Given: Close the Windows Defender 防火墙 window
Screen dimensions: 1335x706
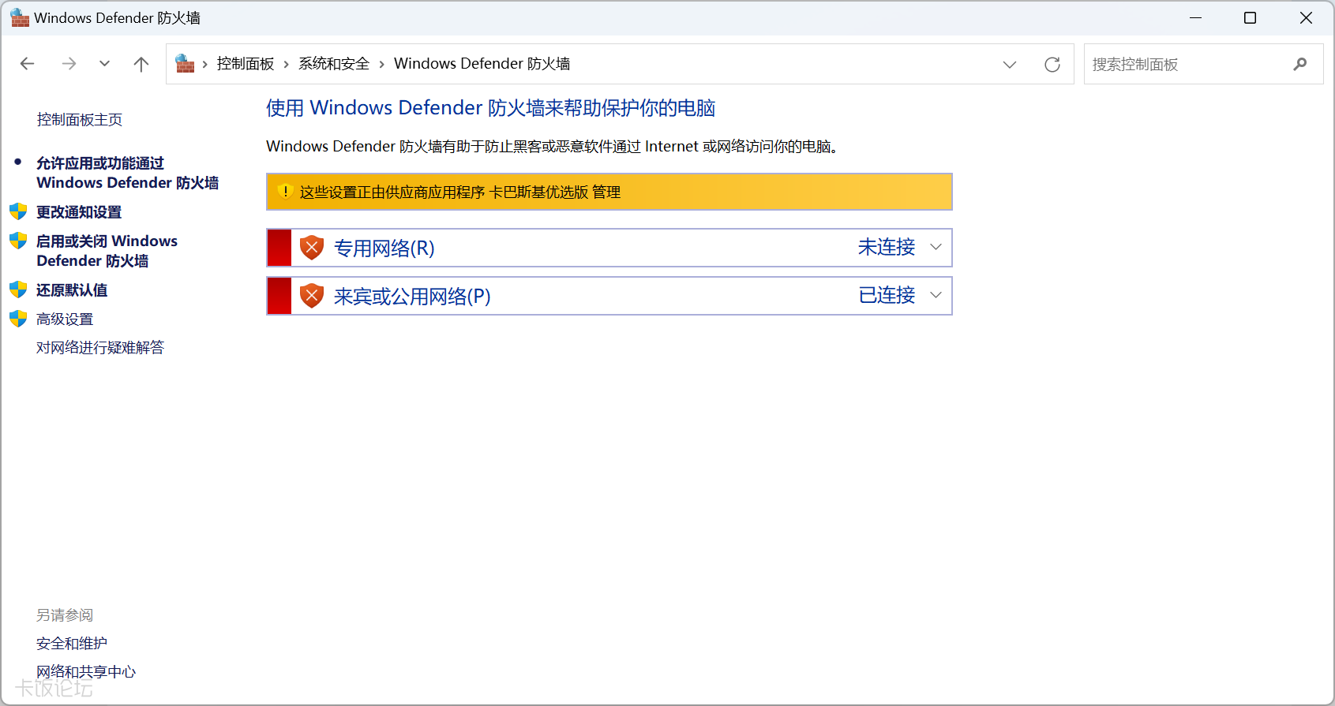Looking at the screenshot, I should coord(1306,17).
